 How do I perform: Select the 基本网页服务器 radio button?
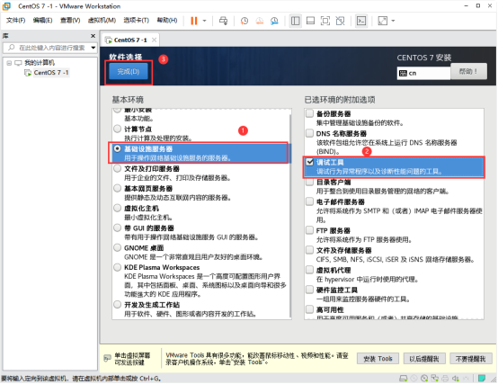(x=118, y=188)
